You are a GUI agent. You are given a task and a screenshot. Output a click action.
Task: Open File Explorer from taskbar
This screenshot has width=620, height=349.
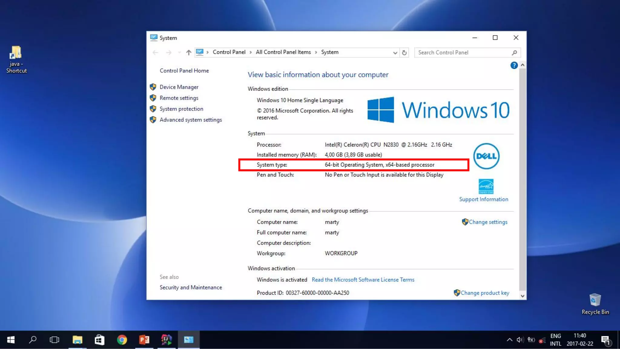tap(77, 340)
